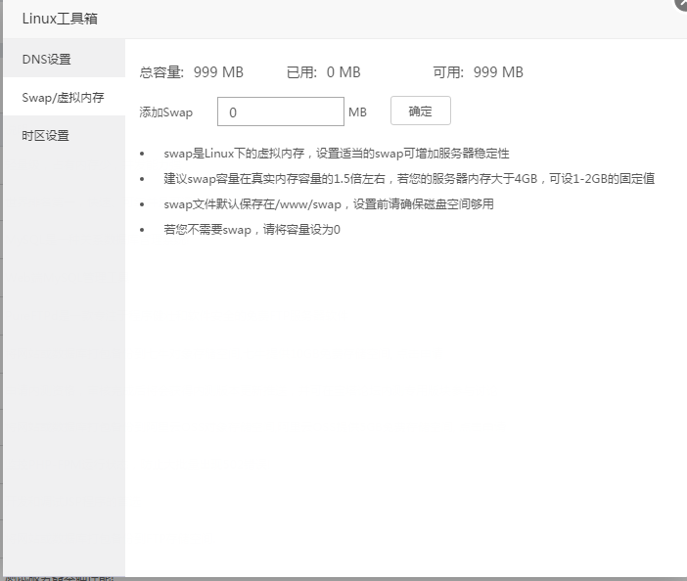This screenshot has width=687, height=581.
Task: Click the MB unit label beside input
Action: coord(357,112)
